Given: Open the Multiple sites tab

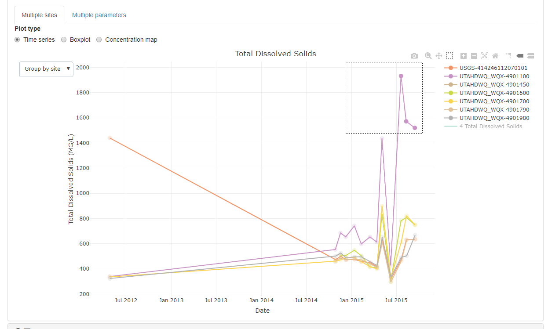Looking at the screenshot, I should tap(39, 15).
